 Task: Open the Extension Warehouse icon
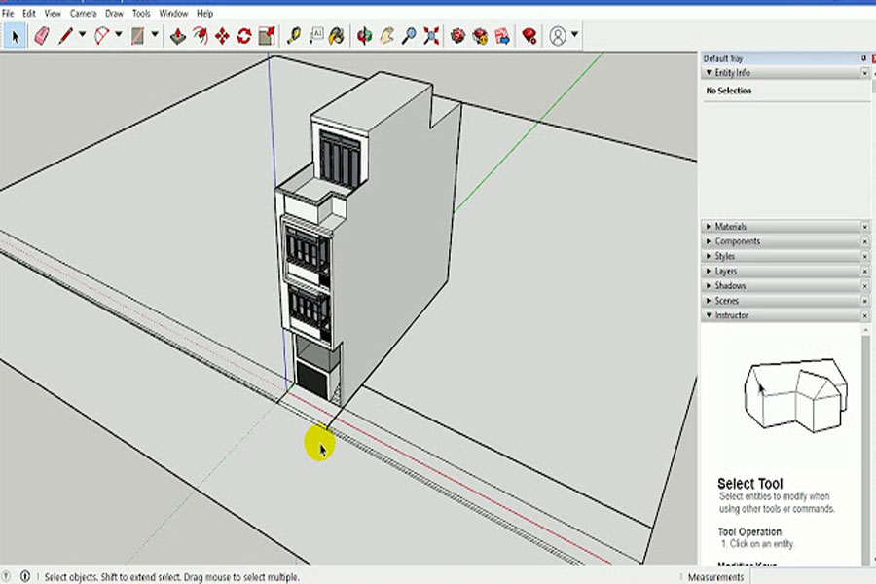pyautogui.click(x=480, y=36)
